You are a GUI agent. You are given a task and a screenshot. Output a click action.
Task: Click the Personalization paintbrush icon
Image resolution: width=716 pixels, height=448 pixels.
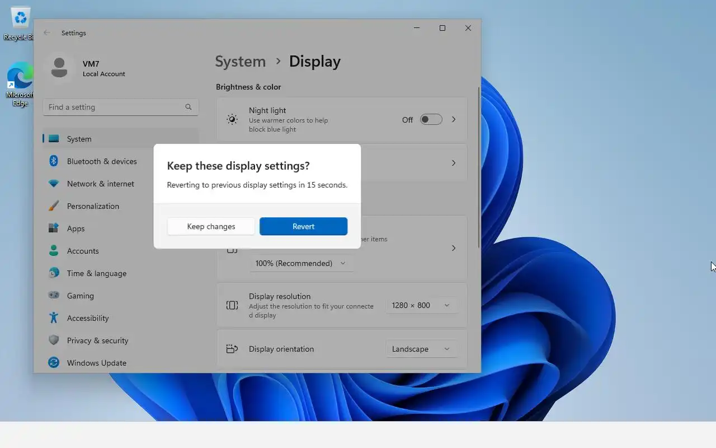pos(54,206)
